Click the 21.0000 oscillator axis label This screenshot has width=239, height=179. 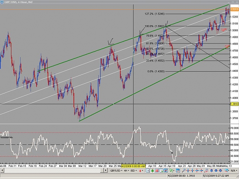tap(235, 161)
